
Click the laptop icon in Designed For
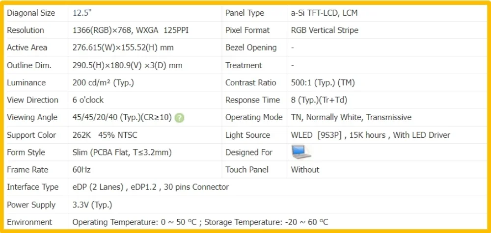(301, 152)
